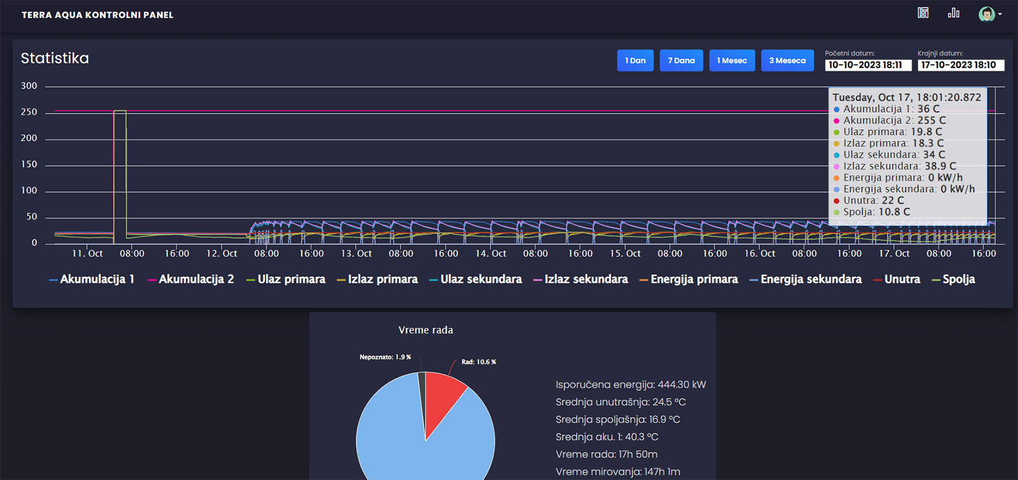This screenshot has width=1018, height=480.
Task: Click the tooltip Izlaz sekundara: 38.9 C value
Action: (x=899, y=166)
